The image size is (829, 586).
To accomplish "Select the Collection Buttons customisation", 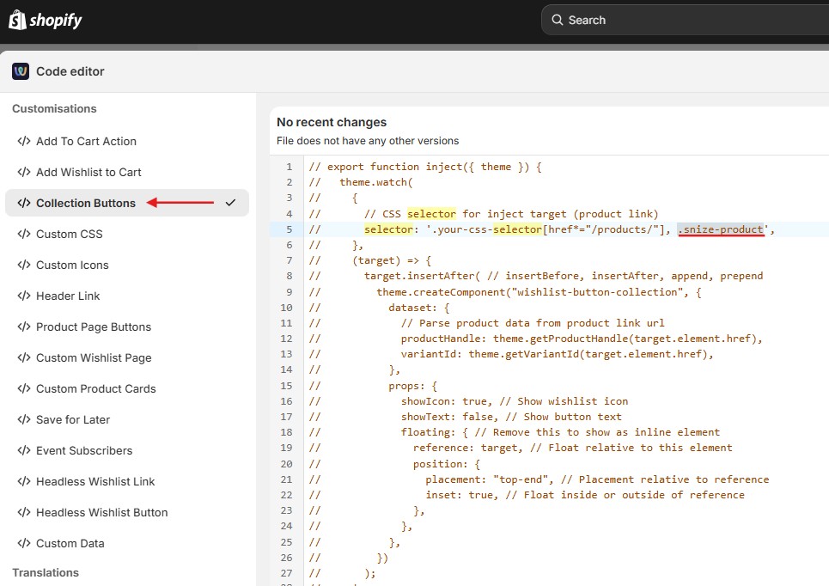I will (86, 203).
